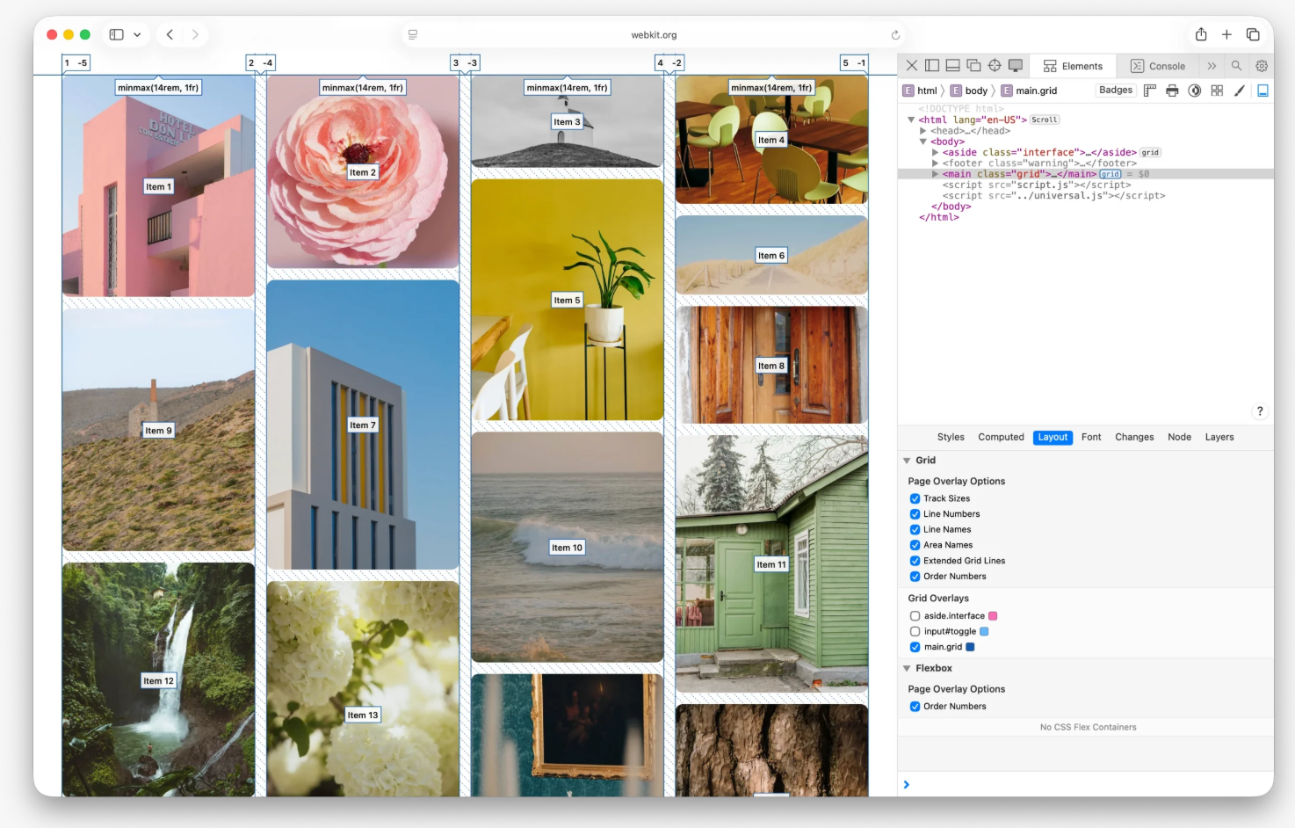Open help with the question mark button
The width and height of the screenshot is (1295, 828).
point(1260,411)
